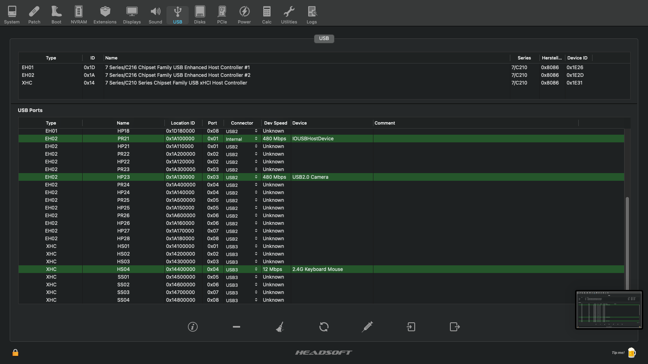Screen dimensions: 648x364
Task: Open the Extensions tab
Action: click(105, 15)
